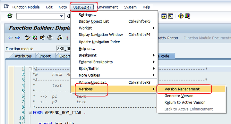Click FORM APPEND_BOM_ITAB code line
Screen dimensions: 231x124
(59, 113)
